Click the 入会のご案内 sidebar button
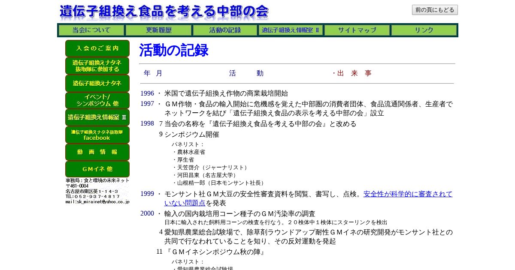Image resolution: width=515 pixels, height=270 pixels. pos(97,48)
